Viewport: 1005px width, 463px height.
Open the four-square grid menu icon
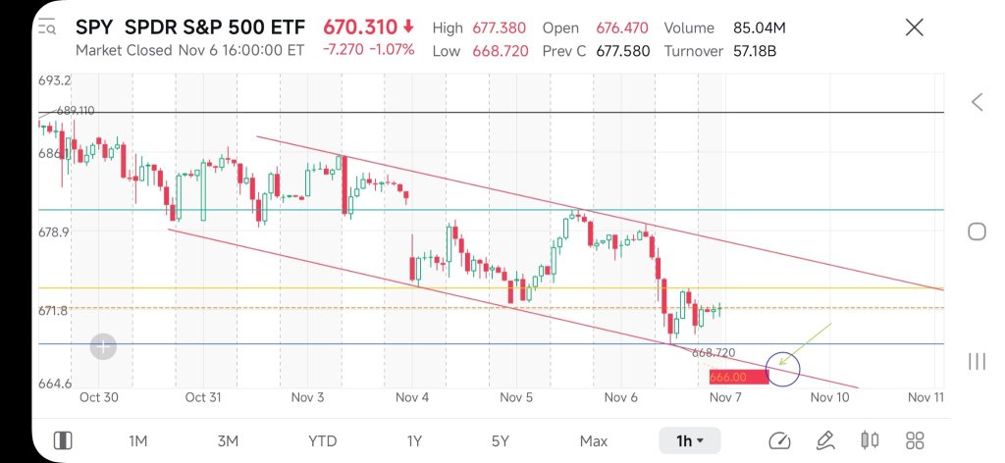pos(915,440)
